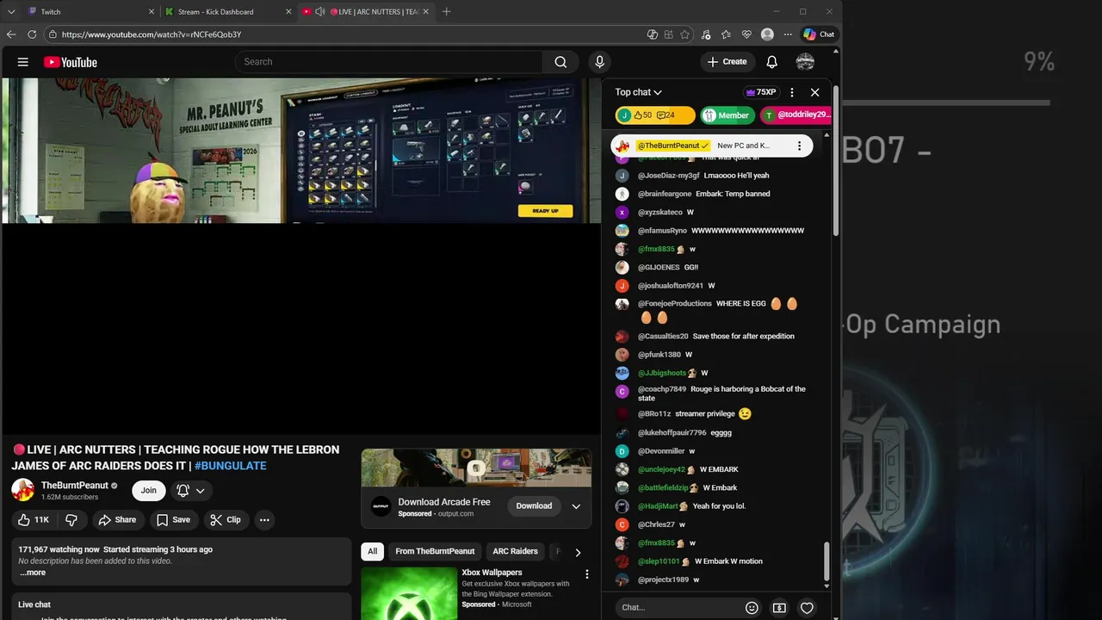1102x620 pixels.
Task: Click @coachp7849 in chat
Action: click(662, 389)
